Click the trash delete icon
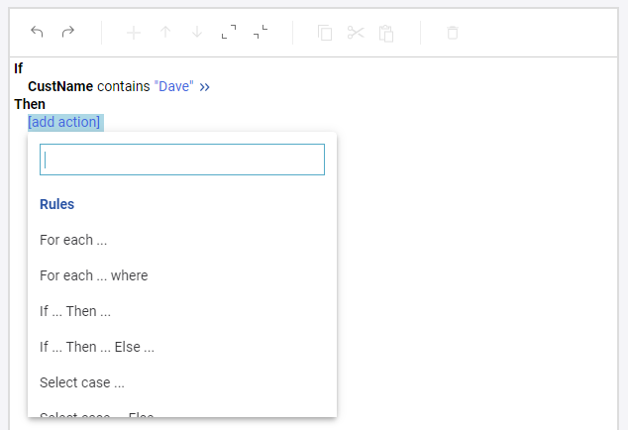Viewport: 628px width, 430px height. pyautogui.click(x=453, y=33)
